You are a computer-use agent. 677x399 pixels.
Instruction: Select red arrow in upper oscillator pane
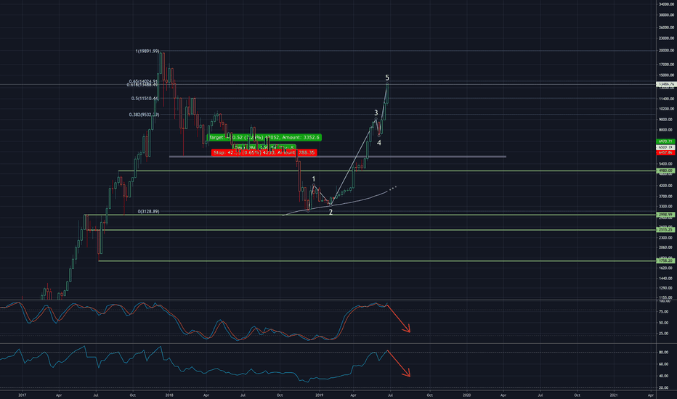point(398,318)
